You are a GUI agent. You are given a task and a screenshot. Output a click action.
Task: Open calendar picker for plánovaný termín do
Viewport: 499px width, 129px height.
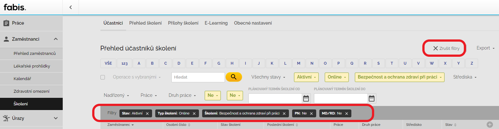pos(372,98)
